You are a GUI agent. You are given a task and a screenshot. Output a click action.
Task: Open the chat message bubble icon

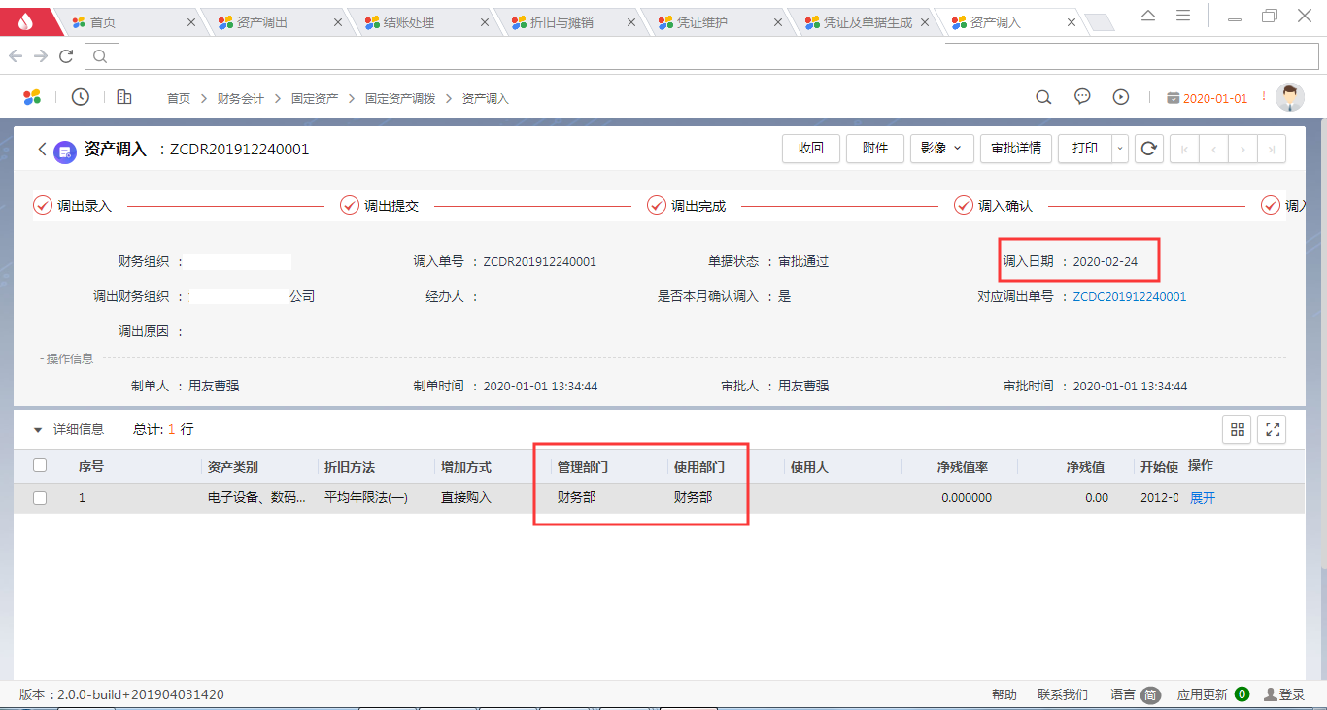[x=1082, y=97]
